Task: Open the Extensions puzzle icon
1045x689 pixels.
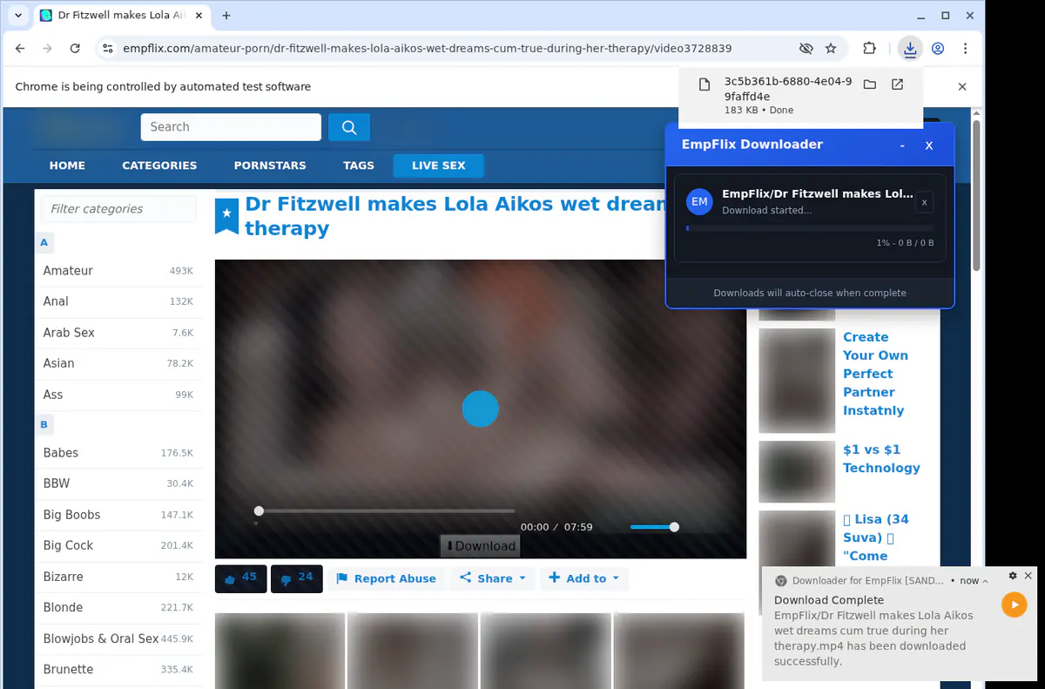Action: 869,49
